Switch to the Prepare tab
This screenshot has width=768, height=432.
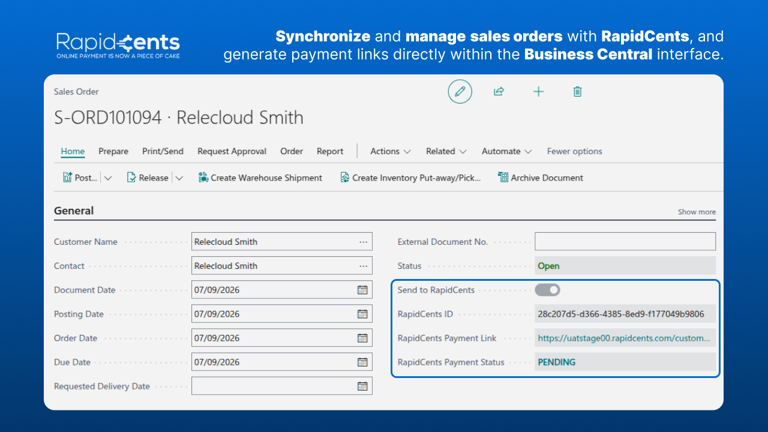113,151
